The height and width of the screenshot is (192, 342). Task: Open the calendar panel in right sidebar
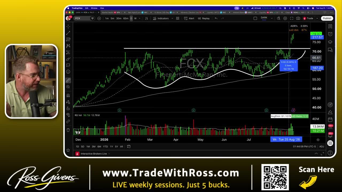330,120
